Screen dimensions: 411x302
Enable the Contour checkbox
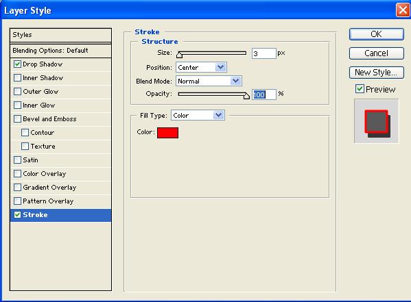pos(25,132)
